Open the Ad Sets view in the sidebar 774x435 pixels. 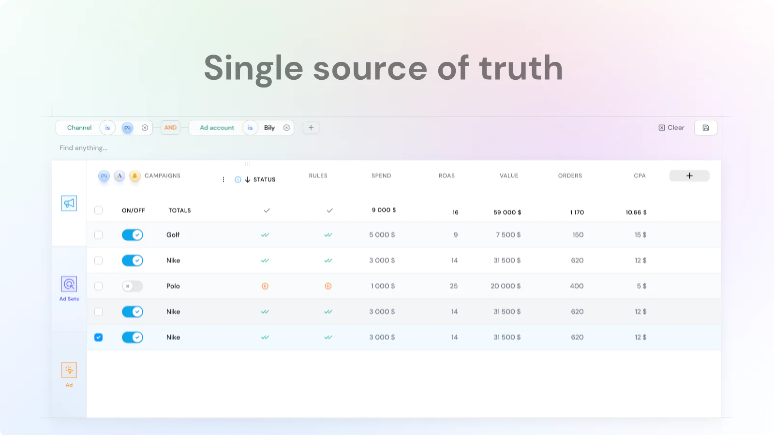(69, 289)
